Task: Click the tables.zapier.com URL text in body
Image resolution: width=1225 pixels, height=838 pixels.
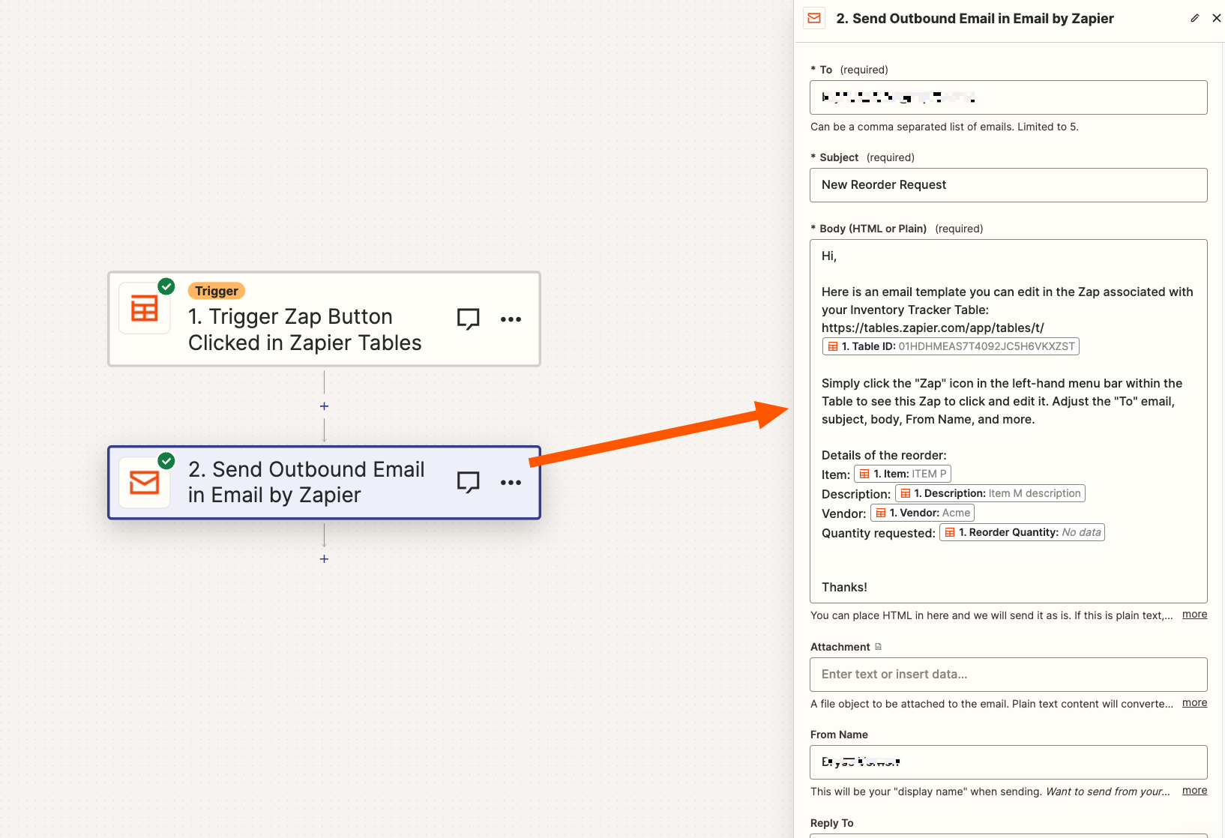Action: point(933,328)
